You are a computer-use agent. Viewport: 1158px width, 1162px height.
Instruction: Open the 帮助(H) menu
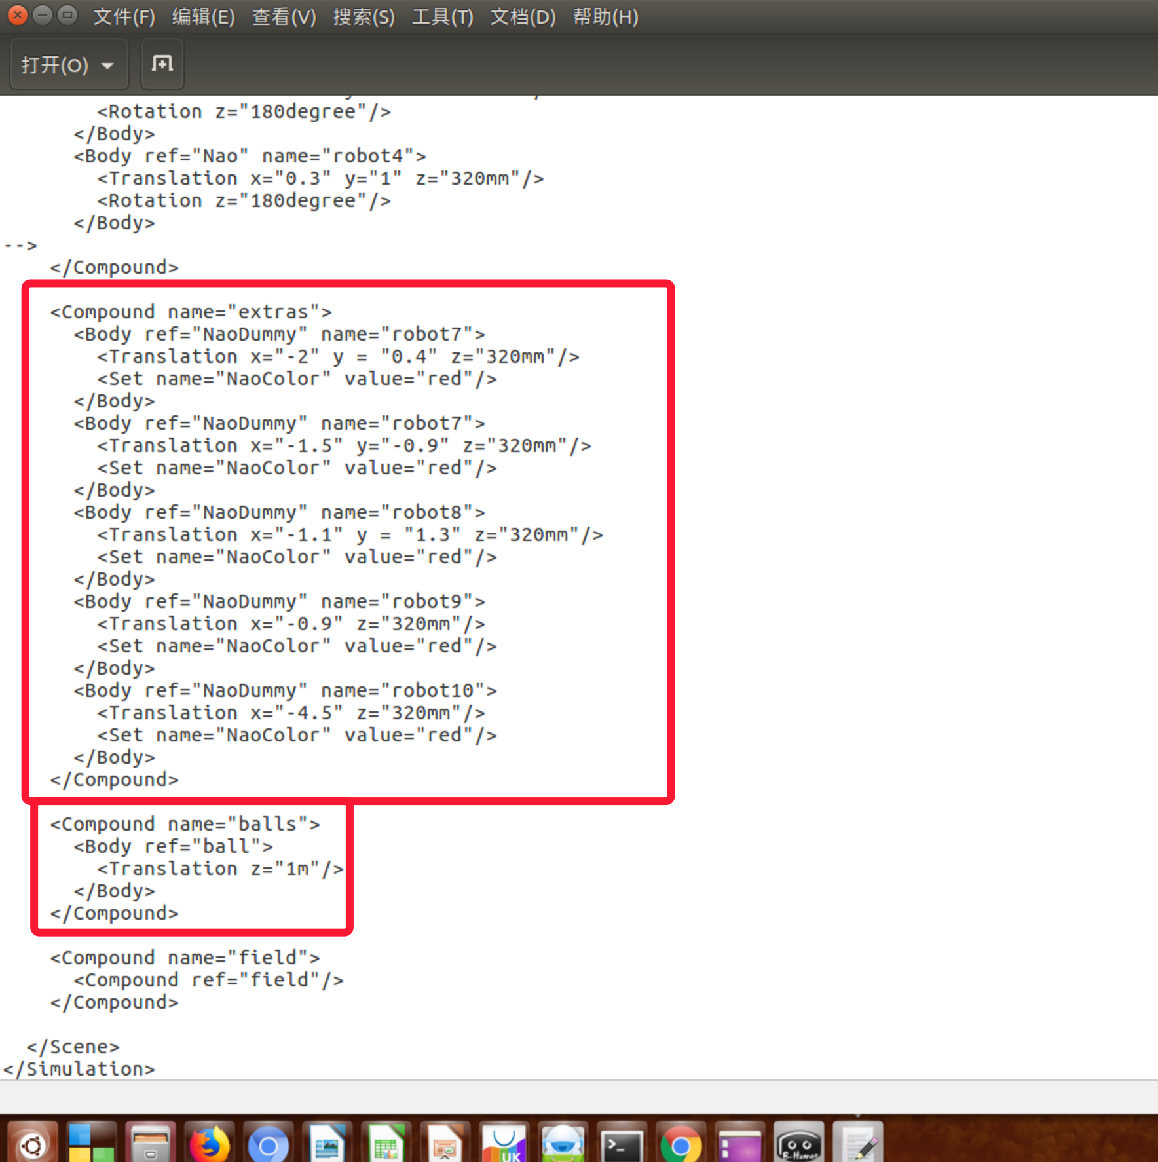pyautogui.click(x=606, y=16)
